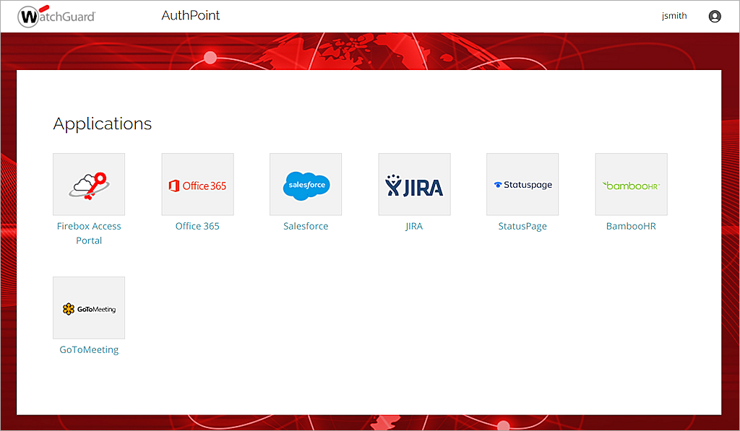Screen dimensions: 740x431
Task: Open the Firebox Access Portal cloud-key icon
Action: coord(89,184)
